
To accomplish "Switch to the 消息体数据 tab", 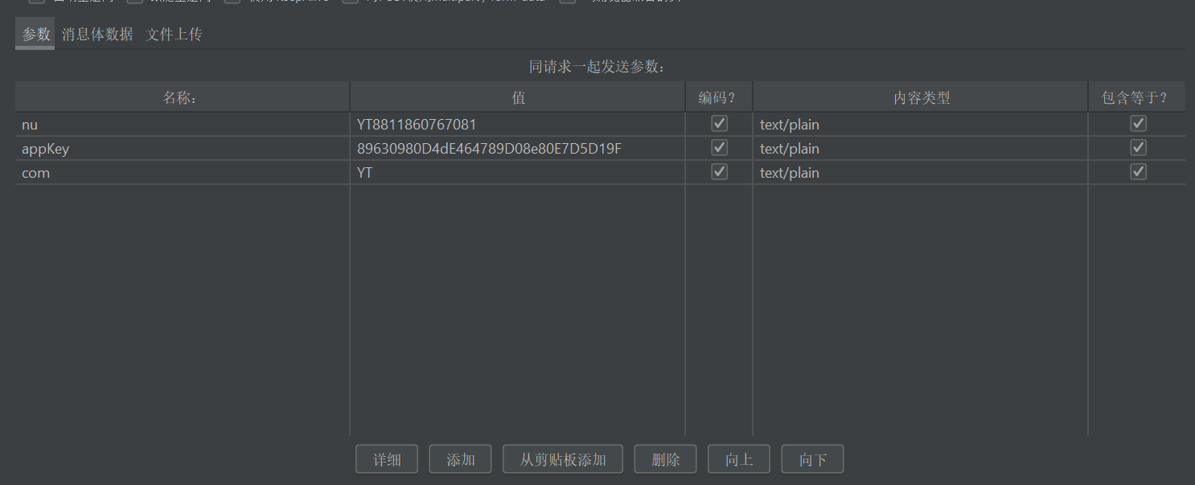I will [x=97, y=35].
